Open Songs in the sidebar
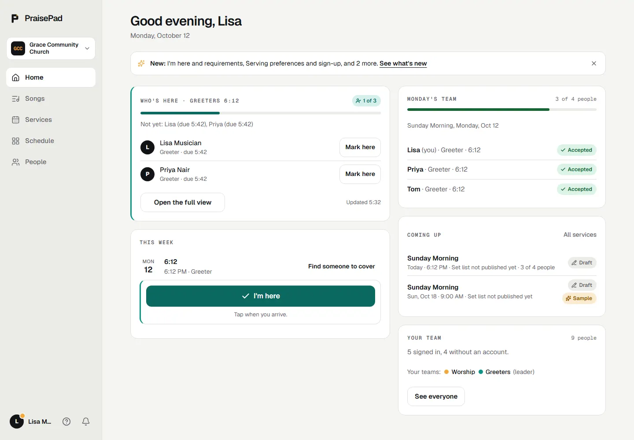Screen dimensions: 634x440 point(51,99)
